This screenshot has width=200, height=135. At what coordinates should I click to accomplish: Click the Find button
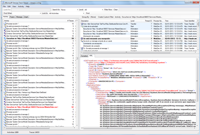(88, 13)
